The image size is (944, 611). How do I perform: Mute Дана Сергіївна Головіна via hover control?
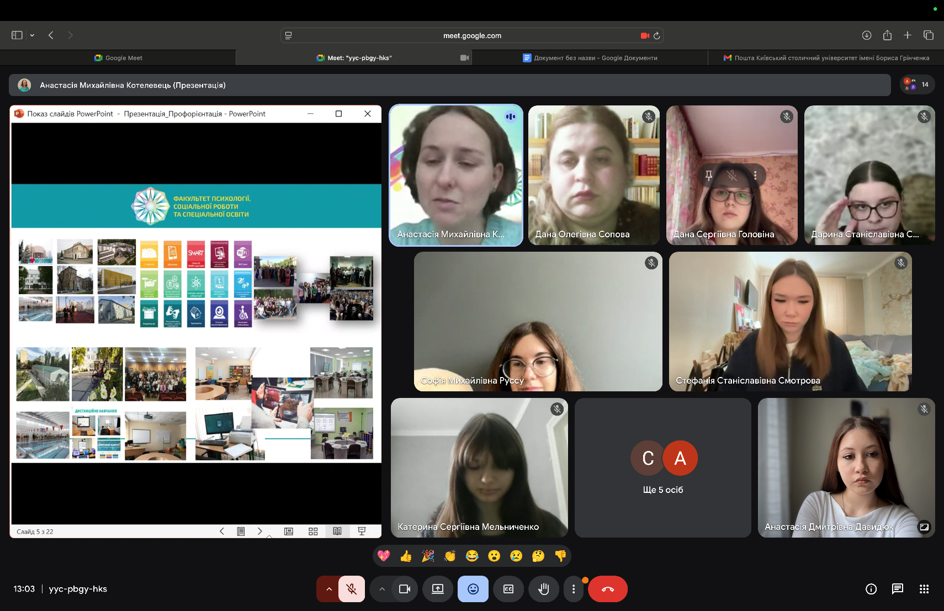pos(732,176)
